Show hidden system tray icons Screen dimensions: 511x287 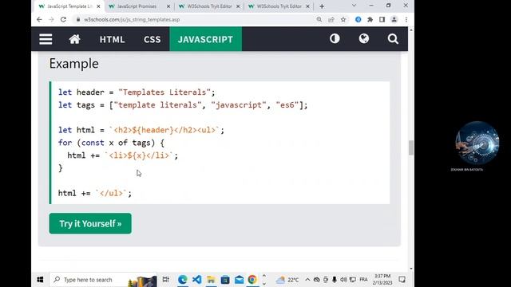307,280
